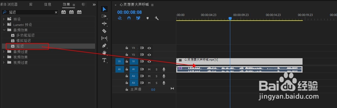Click the effects search box
Screen dimensions: 337x108
pos(30,12)
